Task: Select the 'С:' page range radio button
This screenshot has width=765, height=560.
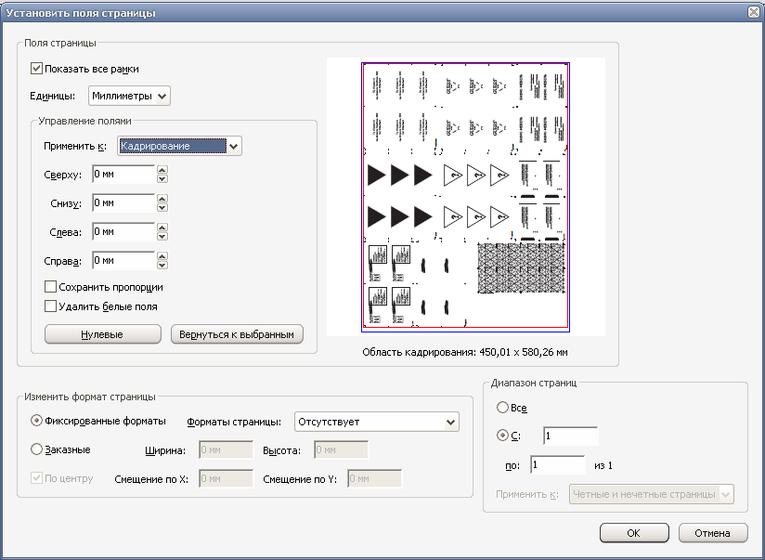Action: click(x=502, y=435)
